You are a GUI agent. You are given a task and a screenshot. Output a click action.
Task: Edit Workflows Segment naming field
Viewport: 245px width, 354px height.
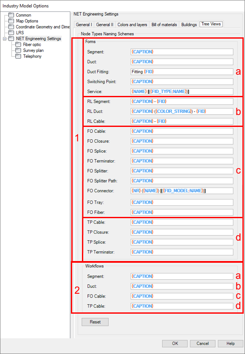click(182, 277)
